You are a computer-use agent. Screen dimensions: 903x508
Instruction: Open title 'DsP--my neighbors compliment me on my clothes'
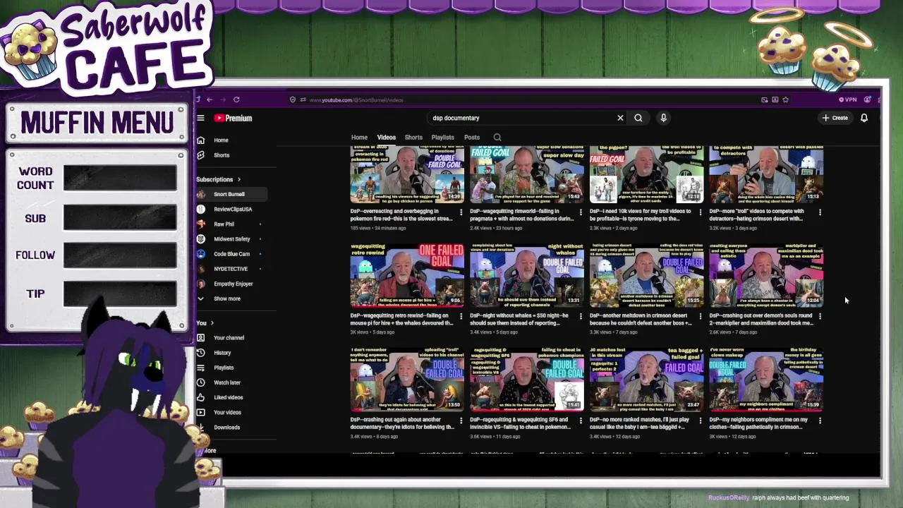coord(759,423)
